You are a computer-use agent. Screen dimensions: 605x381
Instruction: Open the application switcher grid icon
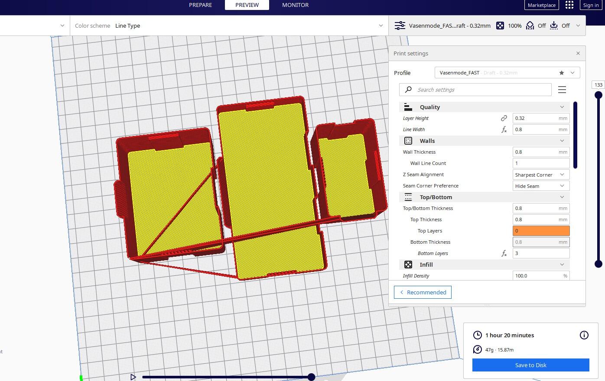coord(569,5)
